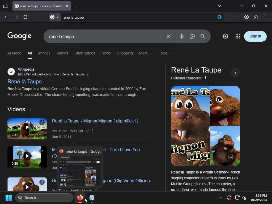Expand the Tools dropdown
Viewport: 272px width, 204px height.
pyautogui.click(x=165, y=53)
